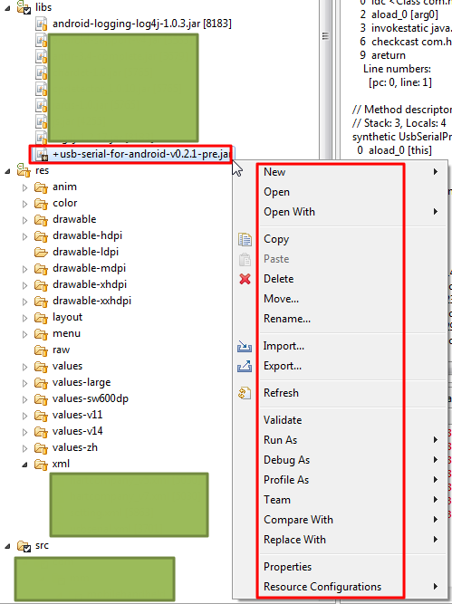Image resolution: width=452 pixels, height=604 pixels.
Task: Select the drawable folder name
Action: click(74, 219)
